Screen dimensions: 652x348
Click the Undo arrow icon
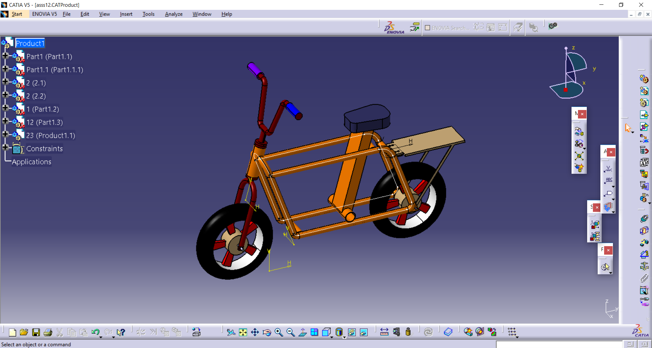click(95, 332)
